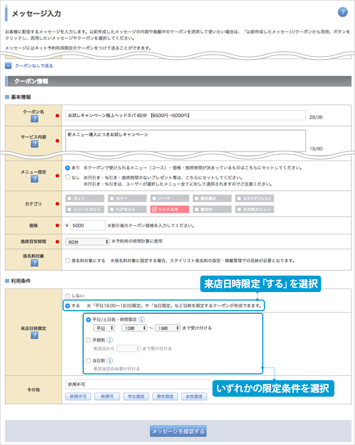Click the 価格 input field
This screenshot has height=445, width=355.
(x=87, y=225)
